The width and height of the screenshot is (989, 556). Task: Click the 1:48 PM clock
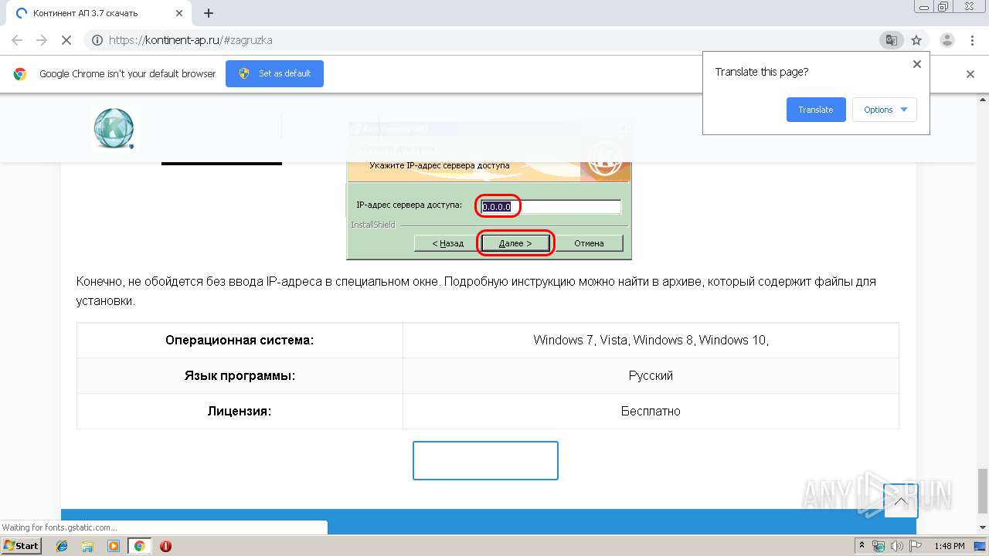click(x=950, y=546)
